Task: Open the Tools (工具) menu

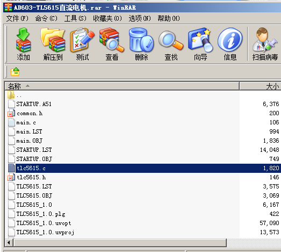Action: tap(75, 18)
